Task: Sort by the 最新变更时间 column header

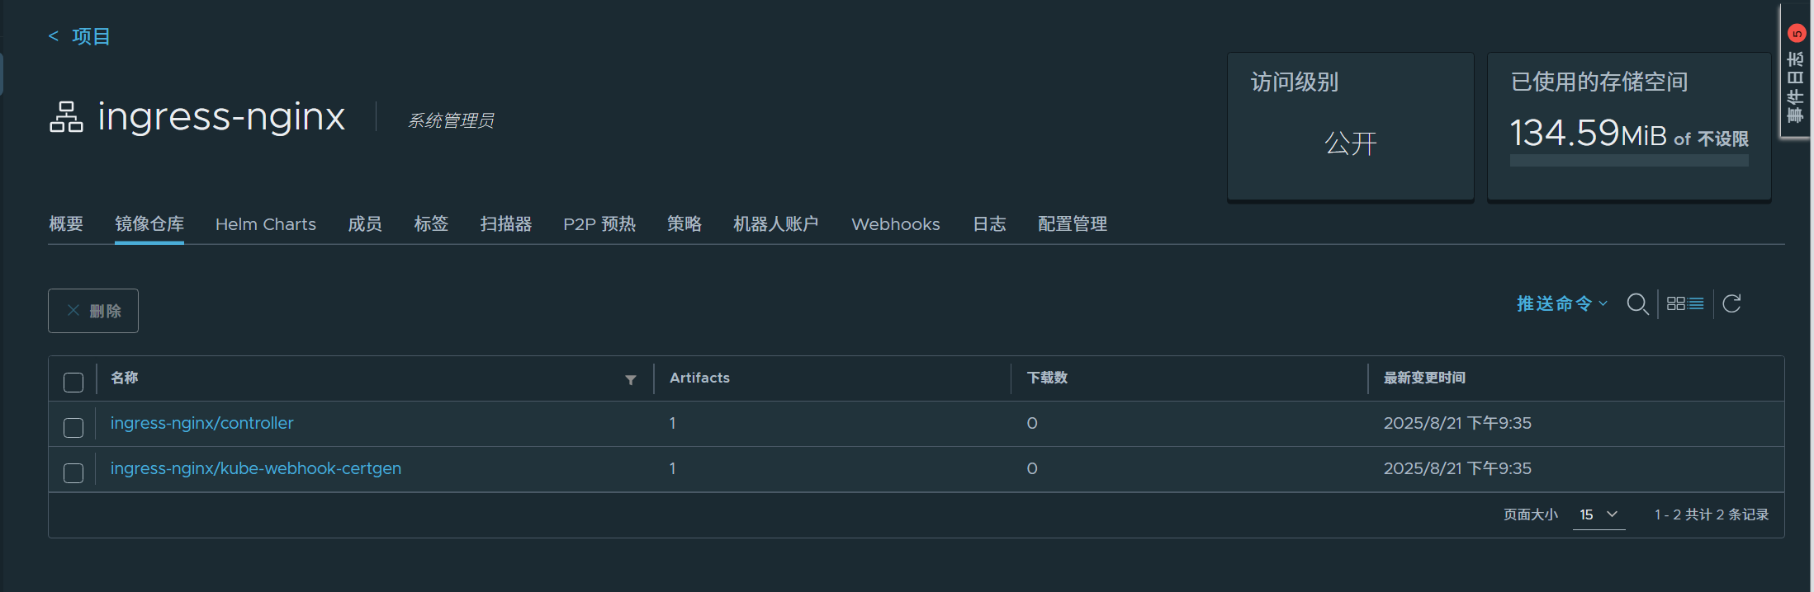Action: tap(1424, 378)
